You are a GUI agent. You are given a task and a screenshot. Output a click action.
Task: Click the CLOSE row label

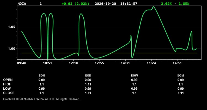coord(9,93)
